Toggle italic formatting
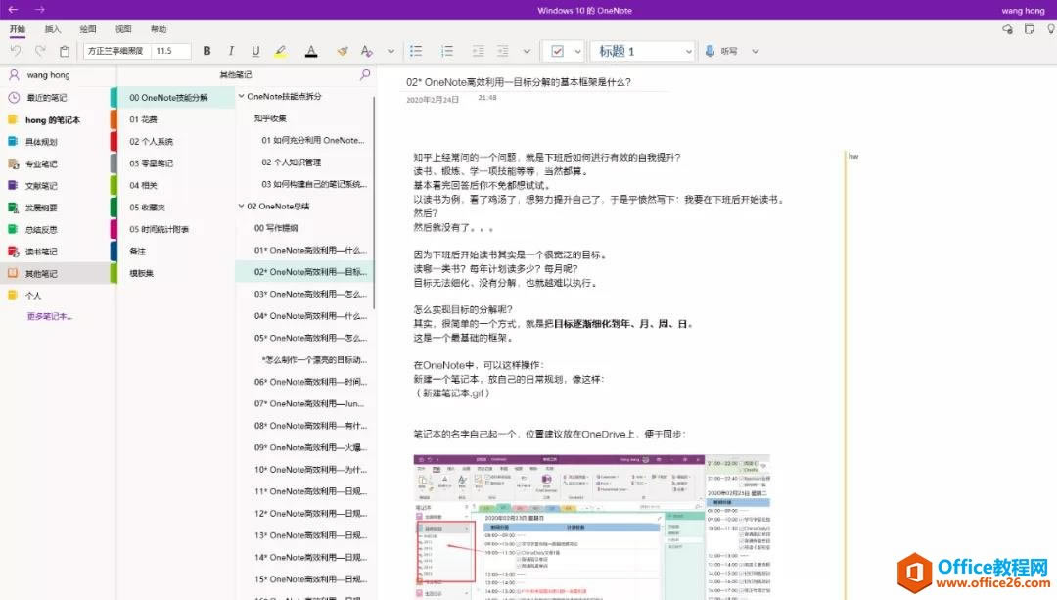 click(230, 51)
